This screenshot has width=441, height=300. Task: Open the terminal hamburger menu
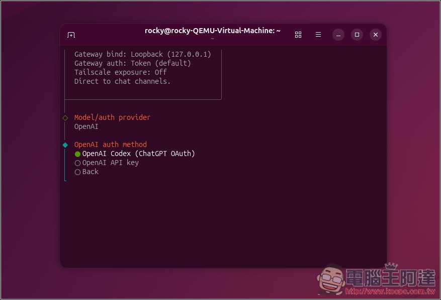[318, 35]
